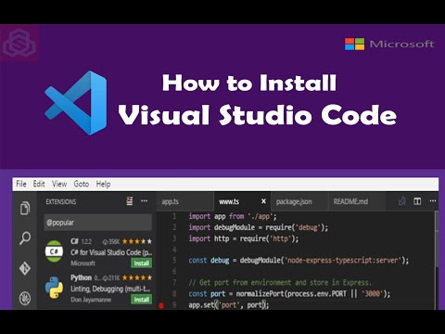Open the Goto menu
The image size is (445, 334).
pos(82,184)
